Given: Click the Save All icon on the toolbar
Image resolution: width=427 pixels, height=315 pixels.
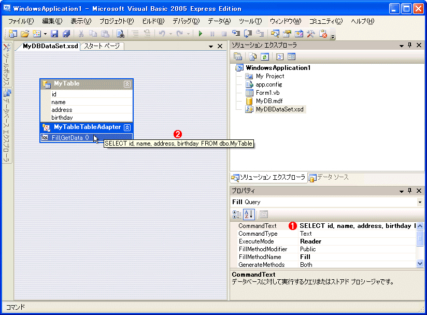Looking at the screenshot, I should (66, 33).
